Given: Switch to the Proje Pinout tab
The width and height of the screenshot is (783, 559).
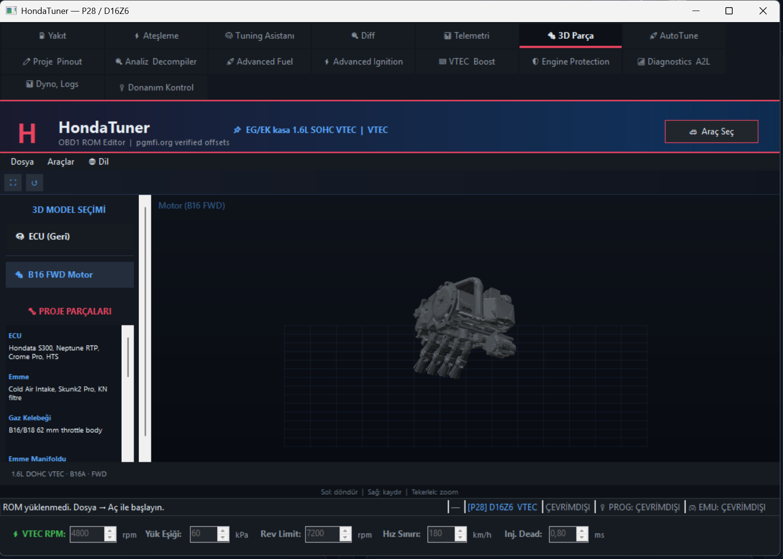Looking at the screenshot, I should pos(52,61).
